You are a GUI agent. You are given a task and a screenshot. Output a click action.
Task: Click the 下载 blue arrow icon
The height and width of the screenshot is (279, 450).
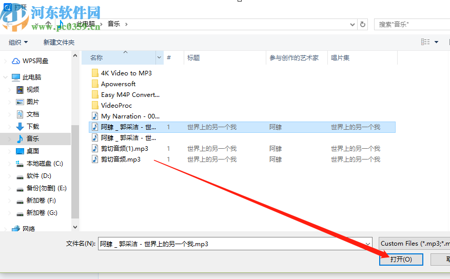[x=20, y=127]
